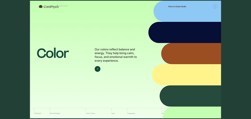Select the dark navy color pill
This screenshot has height=119, width=251.
(x=185, y=32)
